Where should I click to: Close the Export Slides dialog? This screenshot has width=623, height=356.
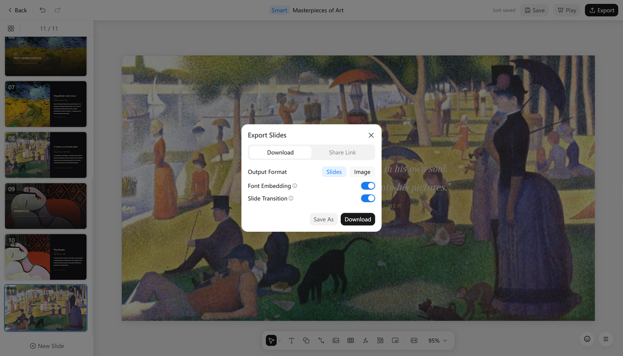[371, 135]
